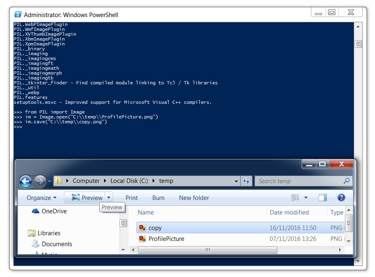375x277 pixels.
Task: Click the file list vertical scroll down arrow
Action: pyautogui.click(x=349, y=241)
